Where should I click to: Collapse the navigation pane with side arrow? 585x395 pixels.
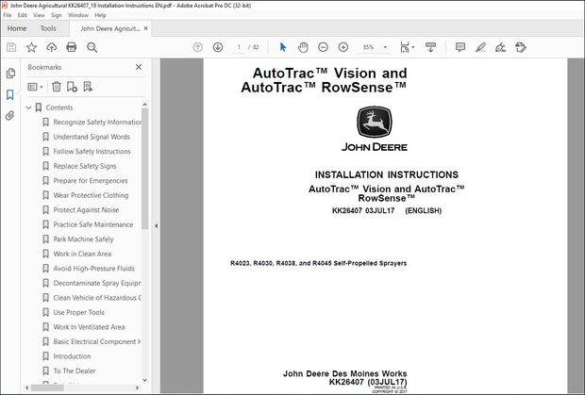(156, 226)
